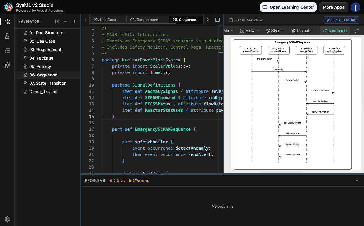Click the folder icon in Navigator toolbar
The image size is (364, 226).
pyautogui.click(x=72, y=21)
